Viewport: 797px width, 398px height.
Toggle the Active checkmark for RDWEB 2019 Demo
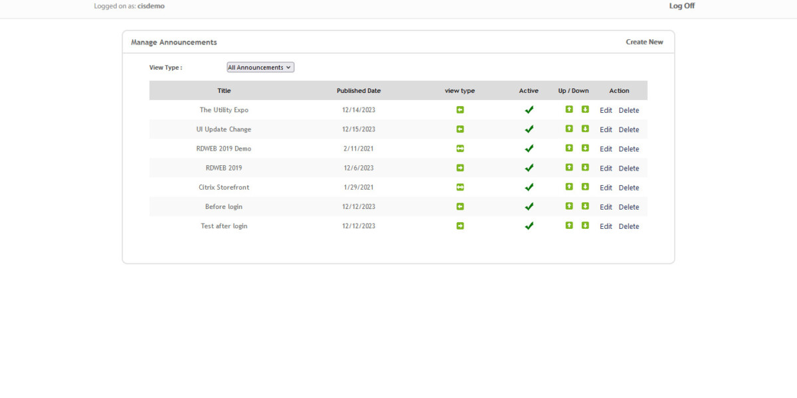529,149
